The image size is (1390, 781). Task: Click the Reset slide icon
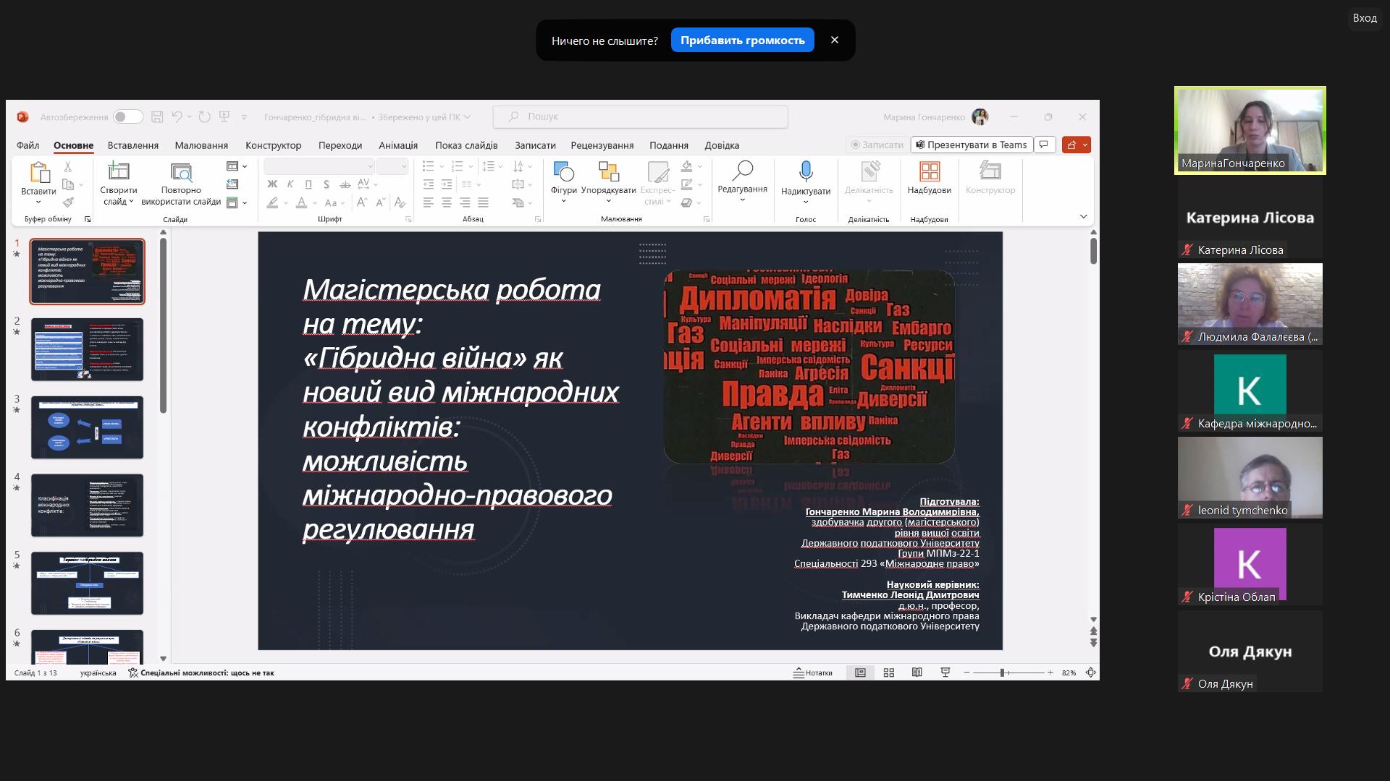232,184
